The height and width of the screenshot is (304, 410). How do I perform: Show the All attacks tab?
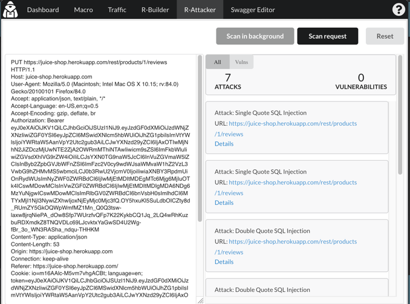218,62
